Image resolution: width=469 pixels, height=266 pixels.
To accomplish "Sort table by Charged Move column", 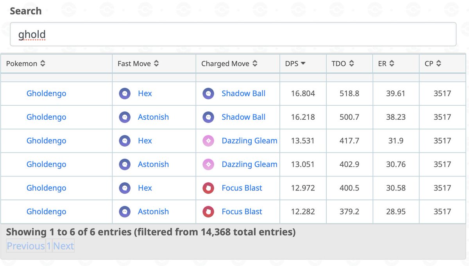I will (238, 63).
